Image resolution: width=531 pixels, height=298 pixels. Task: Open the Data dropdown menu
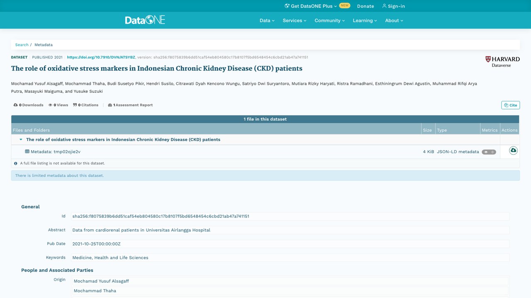[267, 20]
